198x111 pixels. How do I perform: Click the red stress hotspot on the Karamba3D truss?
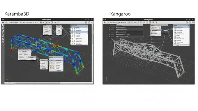pyautogui.click(x=56, y=45)
